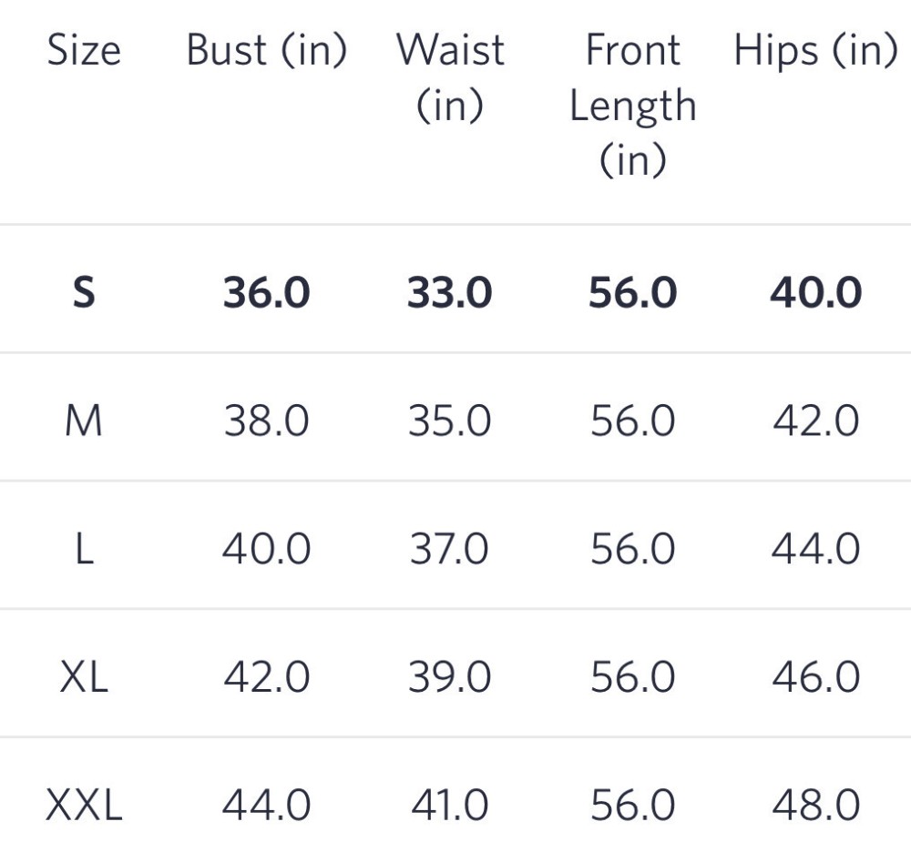Click the Front Length (in) column header
This screenshot has width=911, height=862.
632,105
